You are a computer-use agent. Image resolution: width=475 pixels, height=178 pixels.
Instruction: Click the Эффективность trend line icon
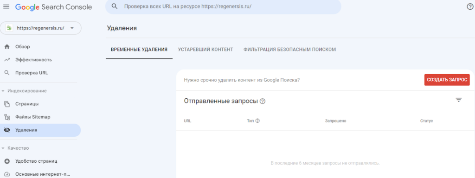pos(7,60)
